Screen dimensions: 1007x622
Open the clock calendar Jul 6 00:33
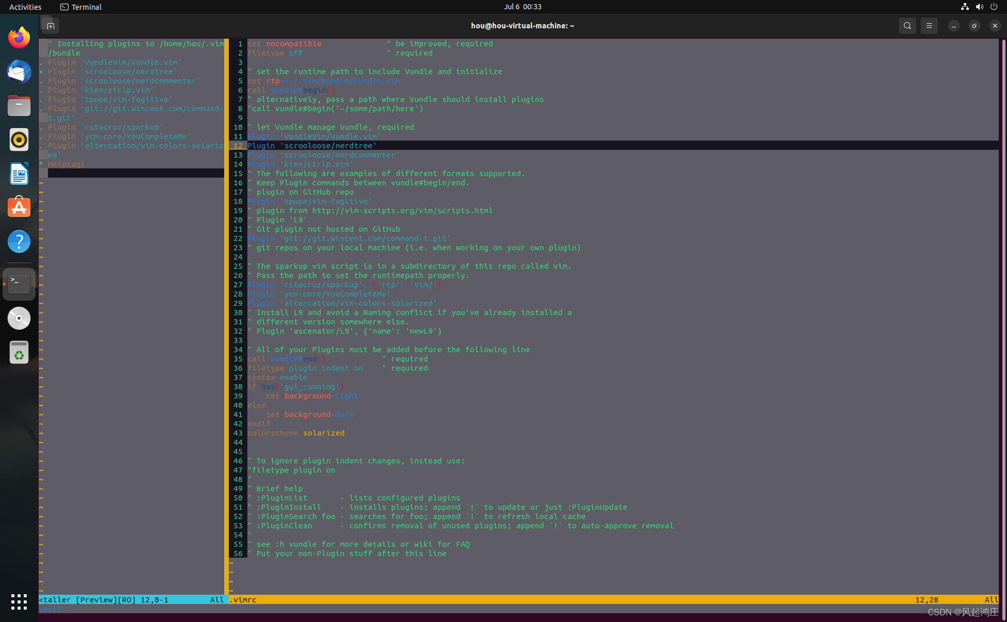click(x=523, y=7)
